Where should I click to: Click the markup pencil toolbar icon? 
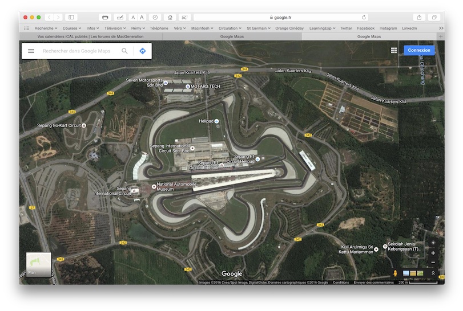[120, 18]
